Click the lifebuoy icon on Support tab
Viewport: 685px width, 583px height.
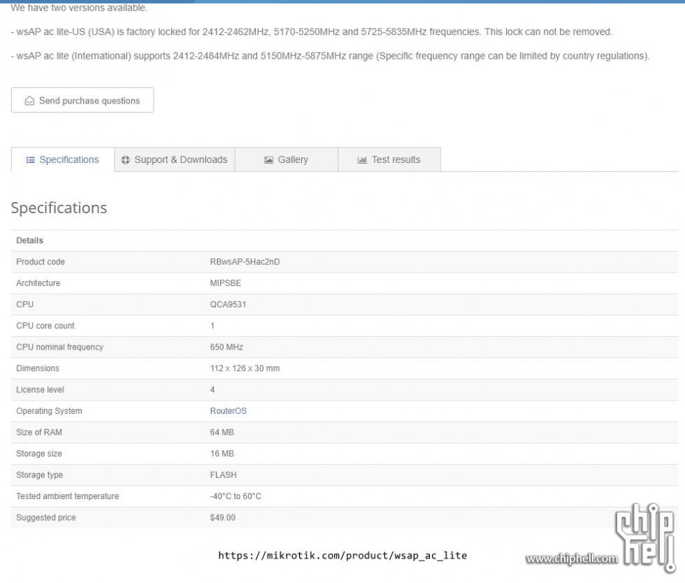[125, 160]
